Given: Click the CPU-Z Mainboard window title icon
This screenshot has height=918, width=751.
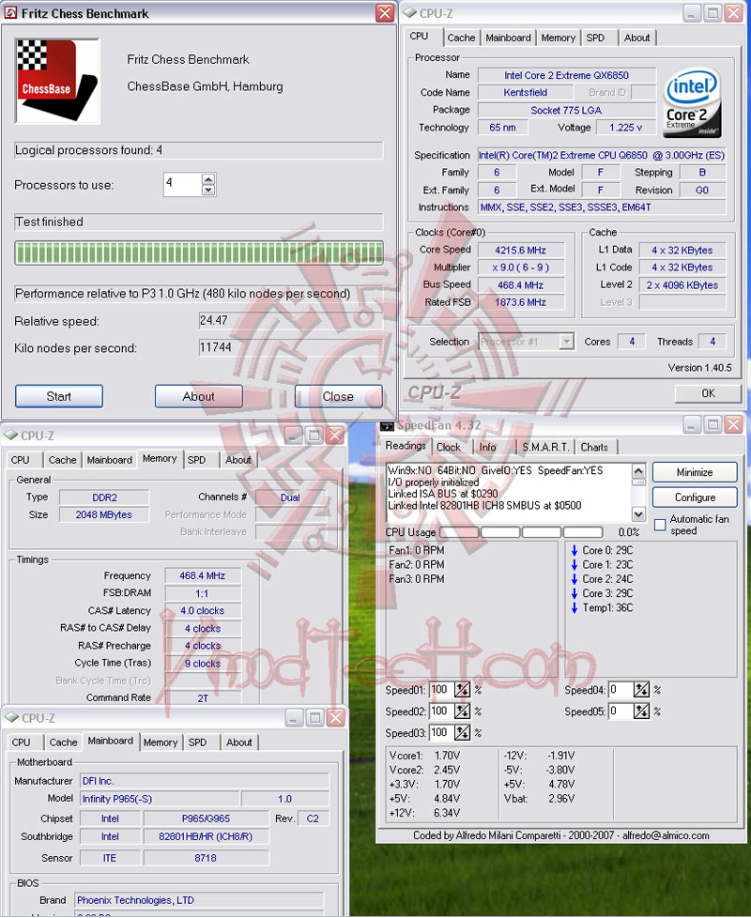Looking at the screenshot, I should click(x=11, y=718).
